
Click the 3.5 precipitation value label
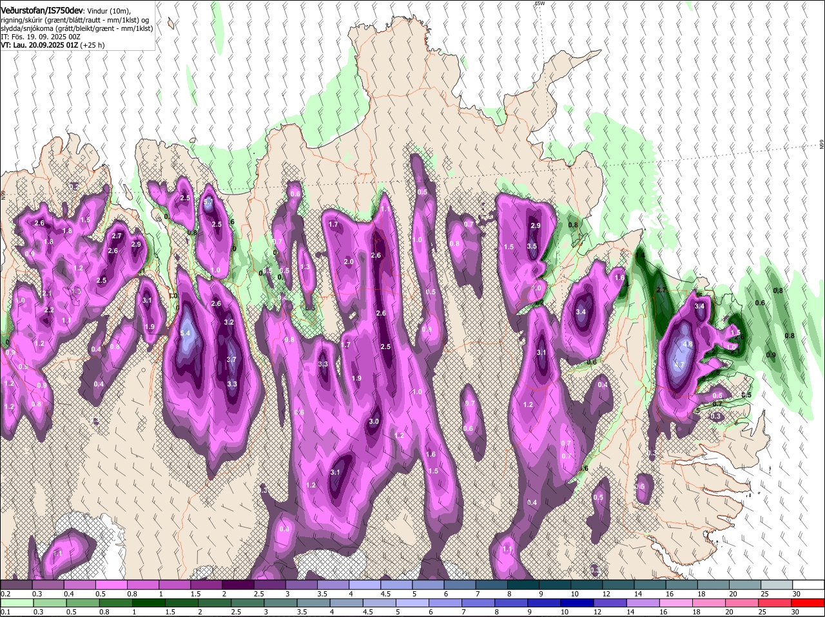click(532, 247)
